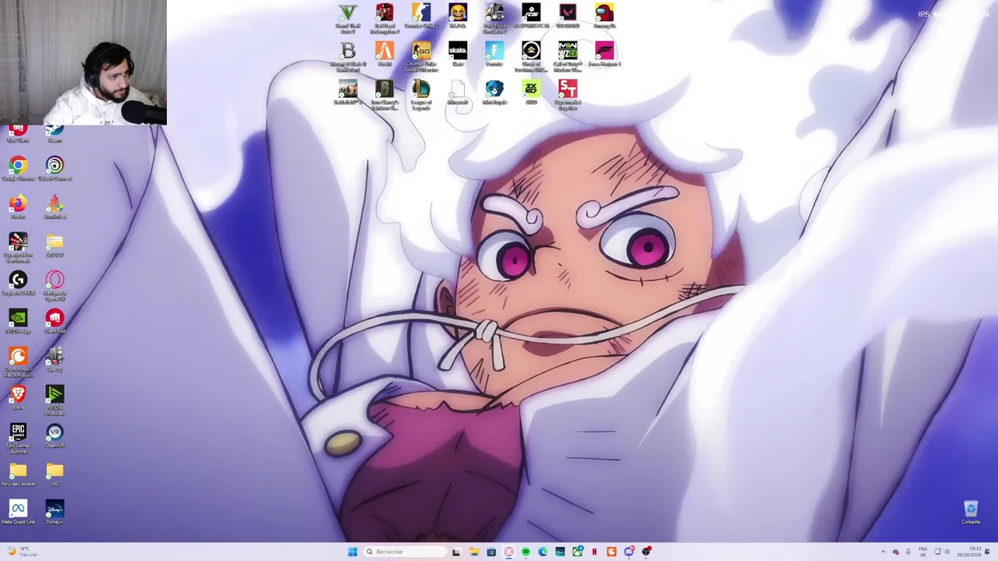
Task: Open Tom Clancy's Rainbow Six icon
Action: tap(384, 95)
